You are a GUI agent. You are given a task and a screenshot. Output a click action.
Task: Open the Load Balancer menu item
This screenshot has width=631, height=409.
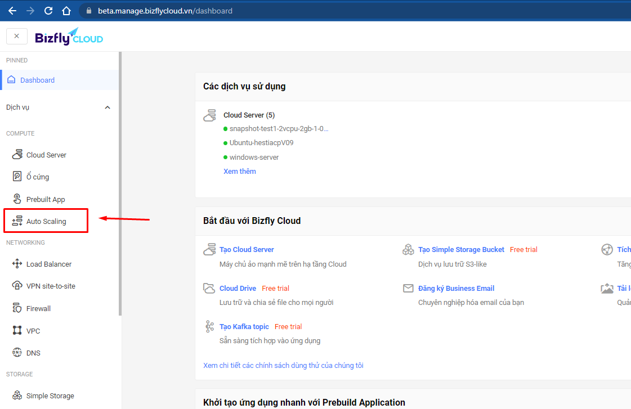coord(49,264)
